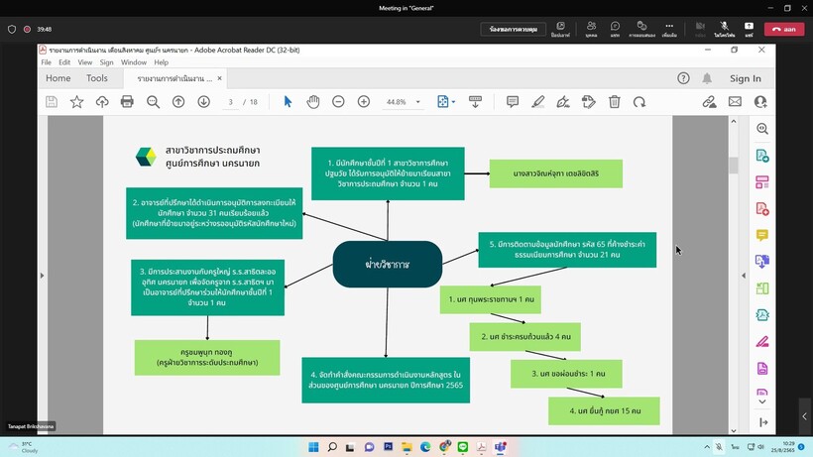
Task: Open the yellow Comment tool in right pane
Action: 761,235
